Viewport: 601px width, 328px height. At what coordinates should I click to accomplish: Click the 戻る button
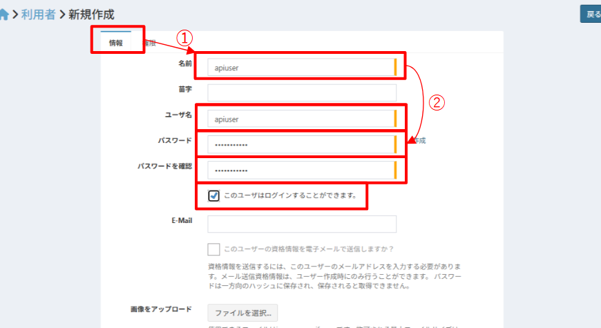[x=591, y=15]
